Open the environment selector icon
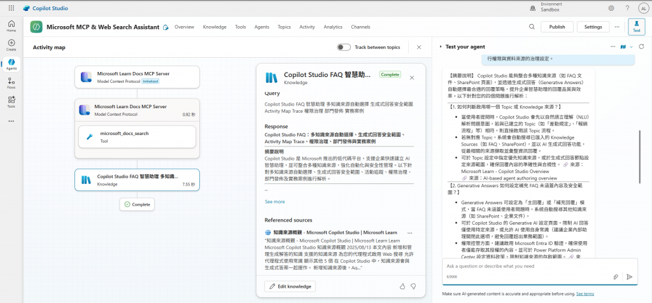The width and height of the screenshot is (652, 303). tap(533, 8)
